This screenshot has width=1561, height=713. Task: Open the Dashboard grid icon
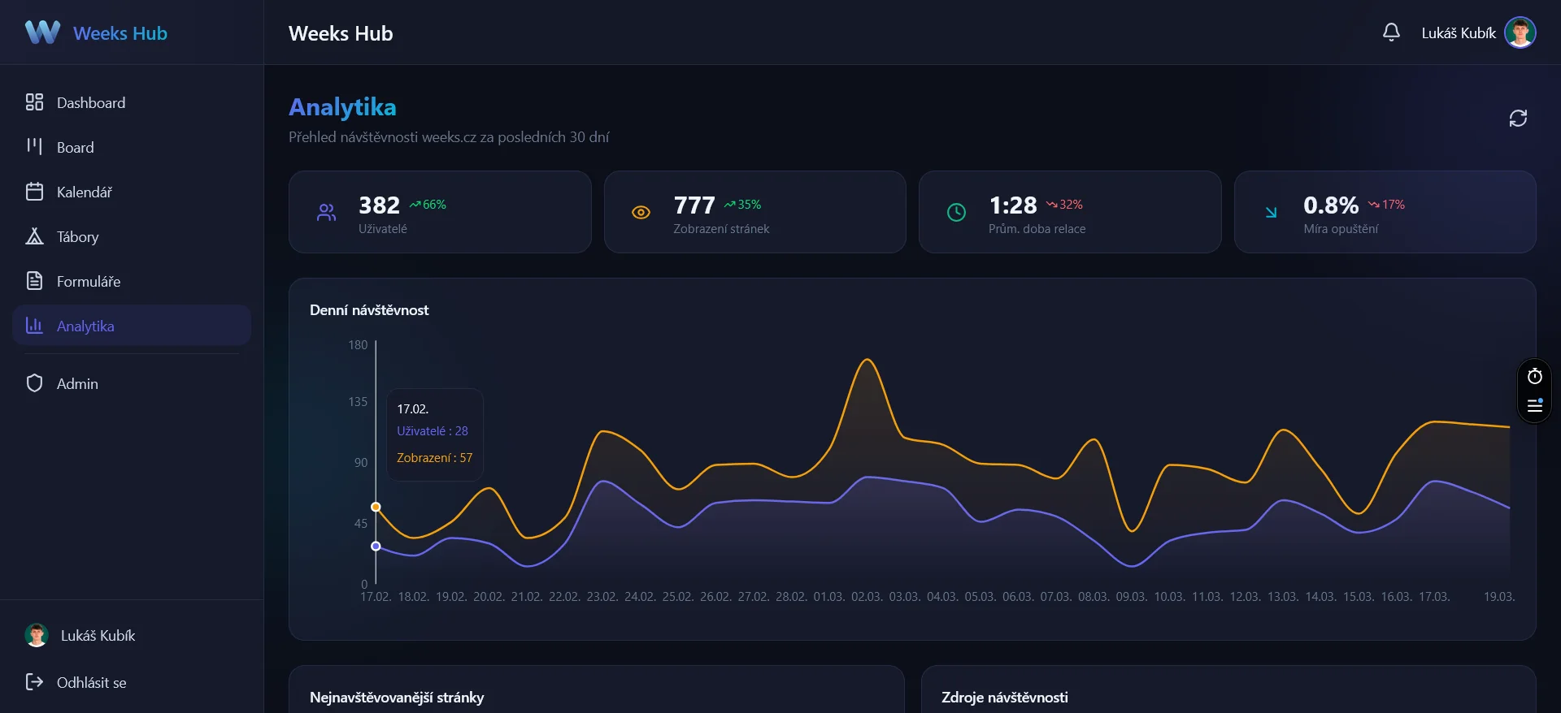[x=34, y=102]
